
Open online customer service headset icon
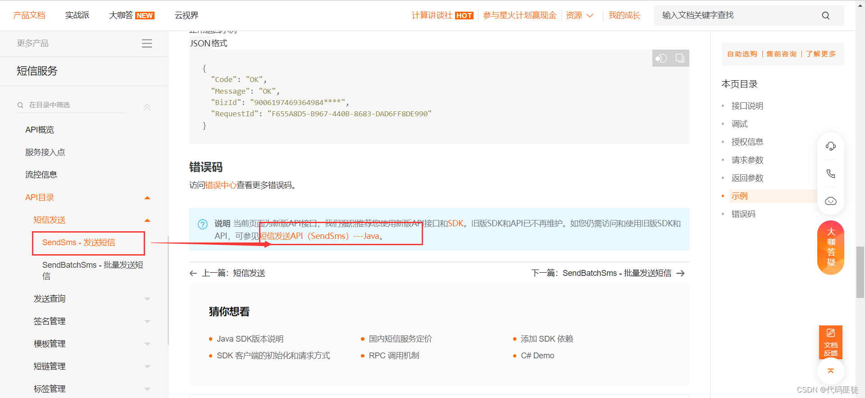[x=831, y=146]
